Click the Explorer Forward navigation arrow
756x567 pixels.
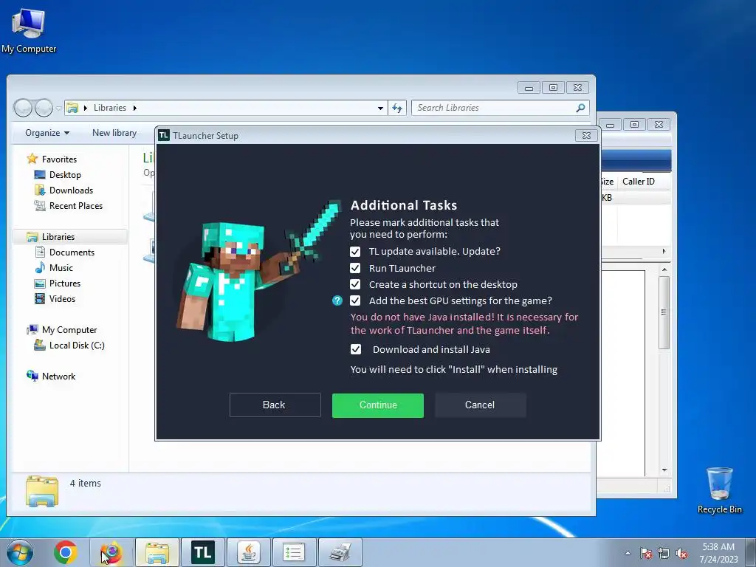pyautogui.click(x=44, y=108)
